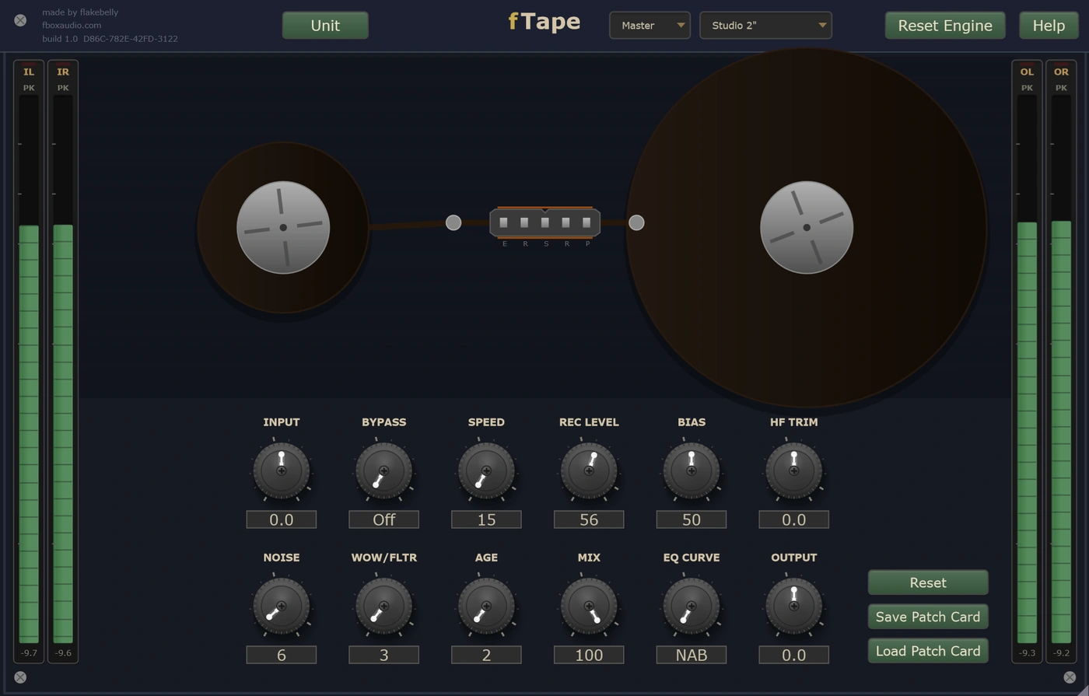Click the AGE value field showing 2
The height and width of the screenshot is (696, 1089).
(x=486, y=655)
